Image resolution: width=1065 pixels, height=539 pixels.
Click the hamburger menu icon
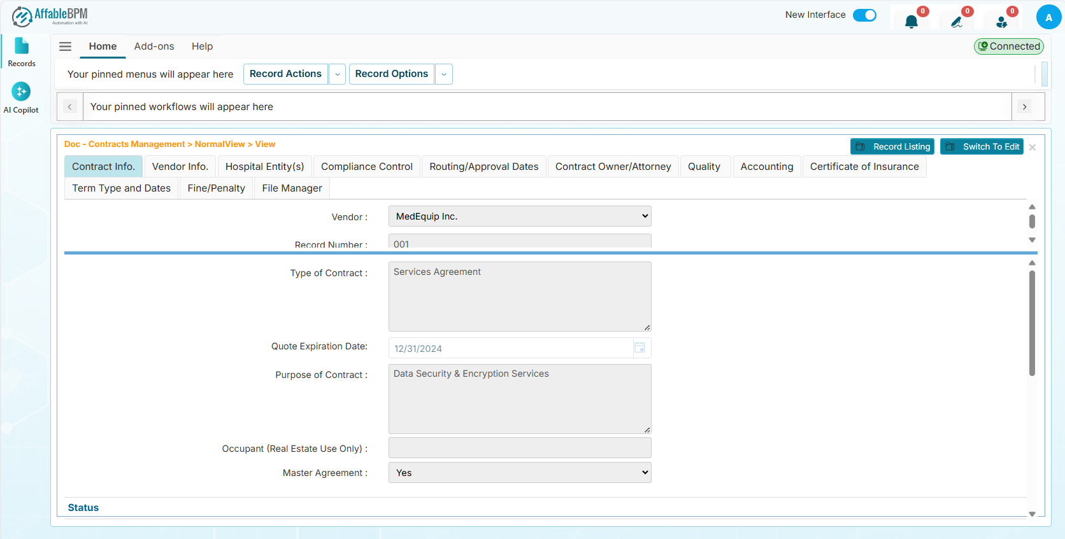pyautogui.click(x=65, y=46)
